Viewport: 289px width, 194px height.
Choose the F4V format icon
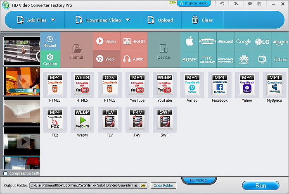click(137, 120)
